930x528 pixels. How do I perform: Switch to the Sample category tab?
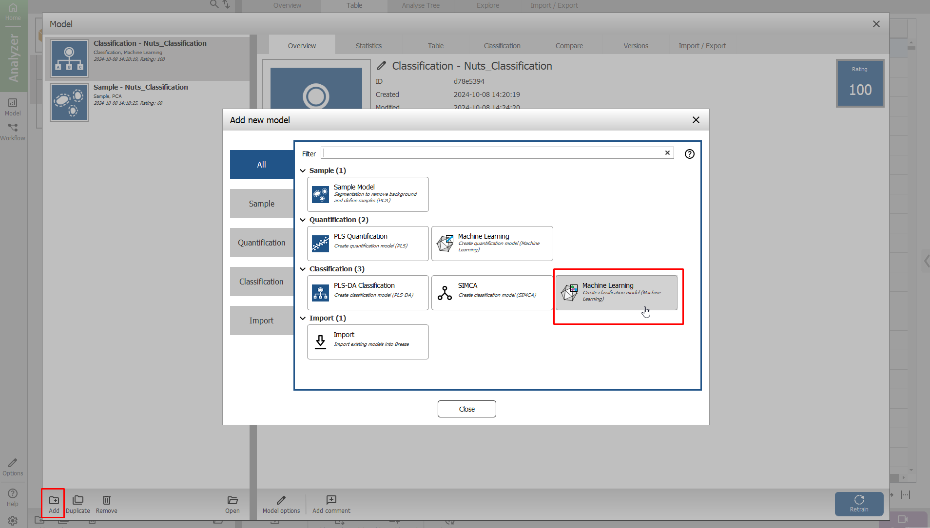coord(262,204)
